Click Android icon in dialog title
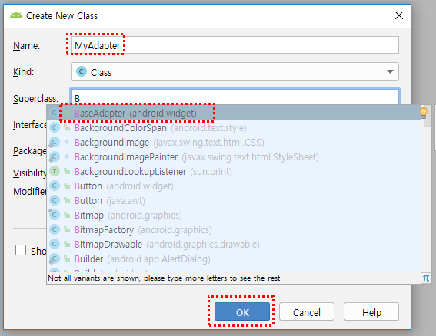Screen dimensions: 436x336 [16, 15]
